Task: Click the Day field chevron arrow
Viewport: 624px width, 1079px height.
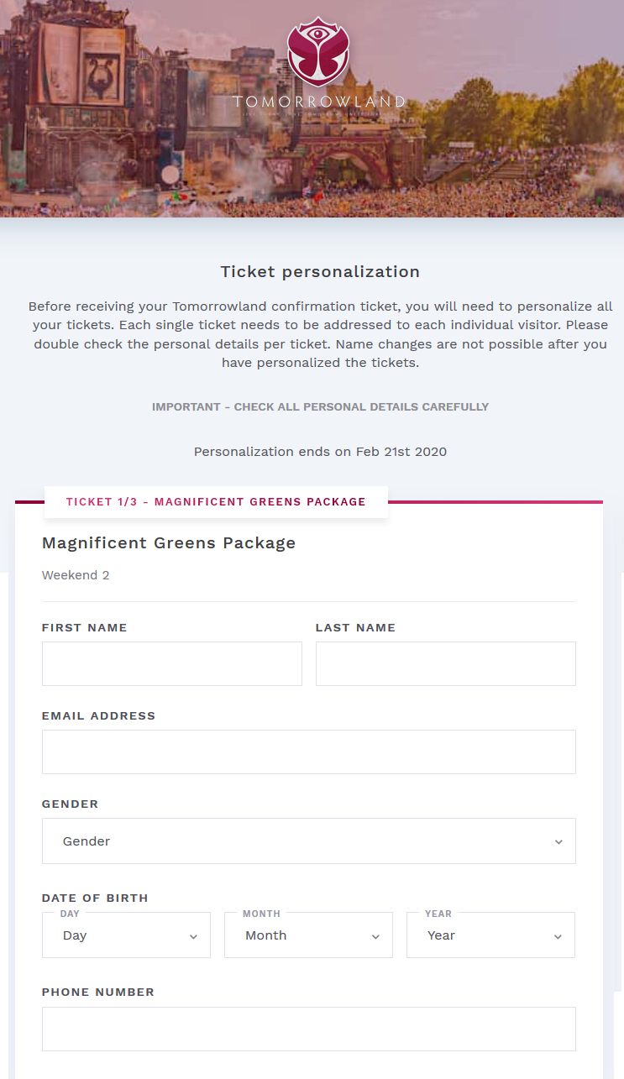Action: click(192, 935)
